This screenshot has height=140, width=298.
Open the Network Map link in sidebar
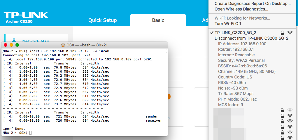pyautogui.click(x=36, y=41)
